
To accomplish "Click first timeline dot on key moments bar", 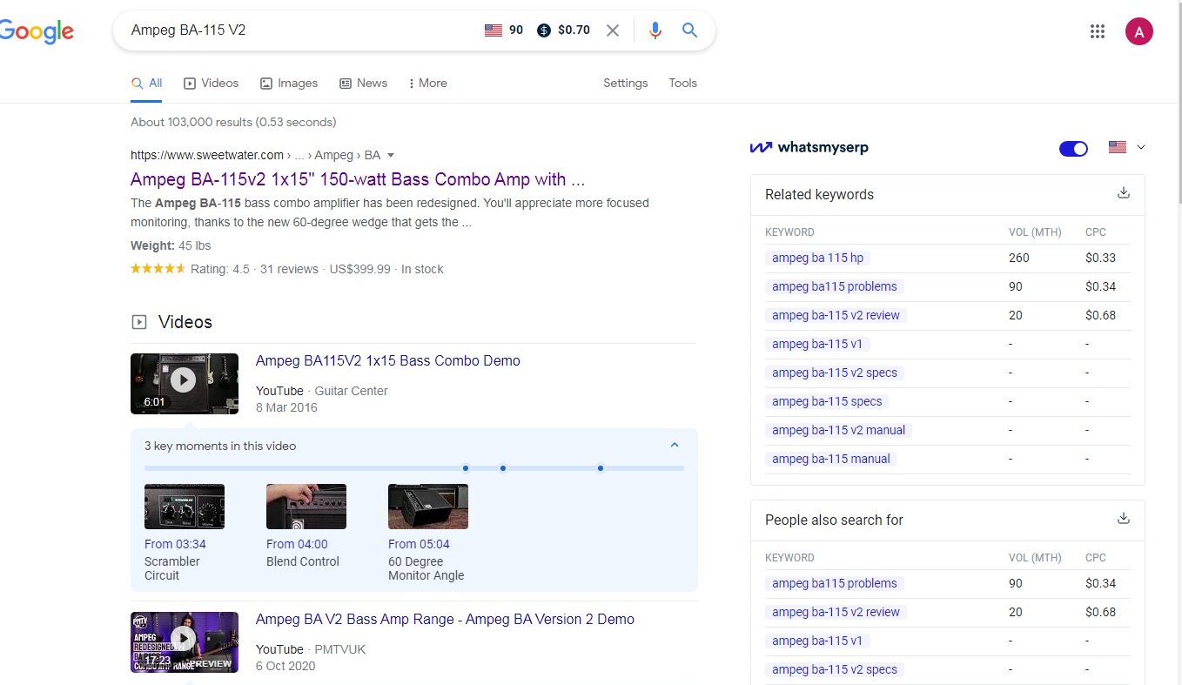I will click(466, 468).
